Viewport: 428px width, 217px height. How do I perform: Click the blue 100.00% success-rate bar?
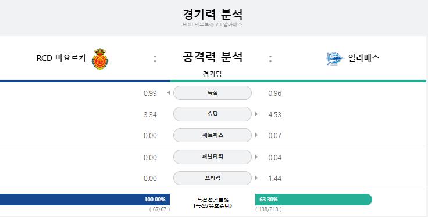[85, 200]
